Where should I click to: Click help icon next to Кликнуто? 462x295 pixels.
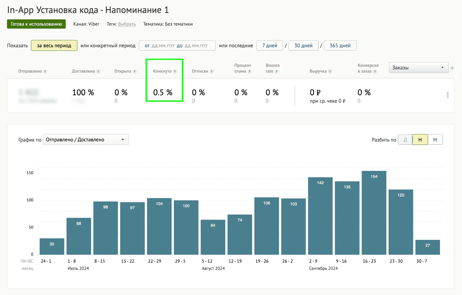tap(175, 71)
